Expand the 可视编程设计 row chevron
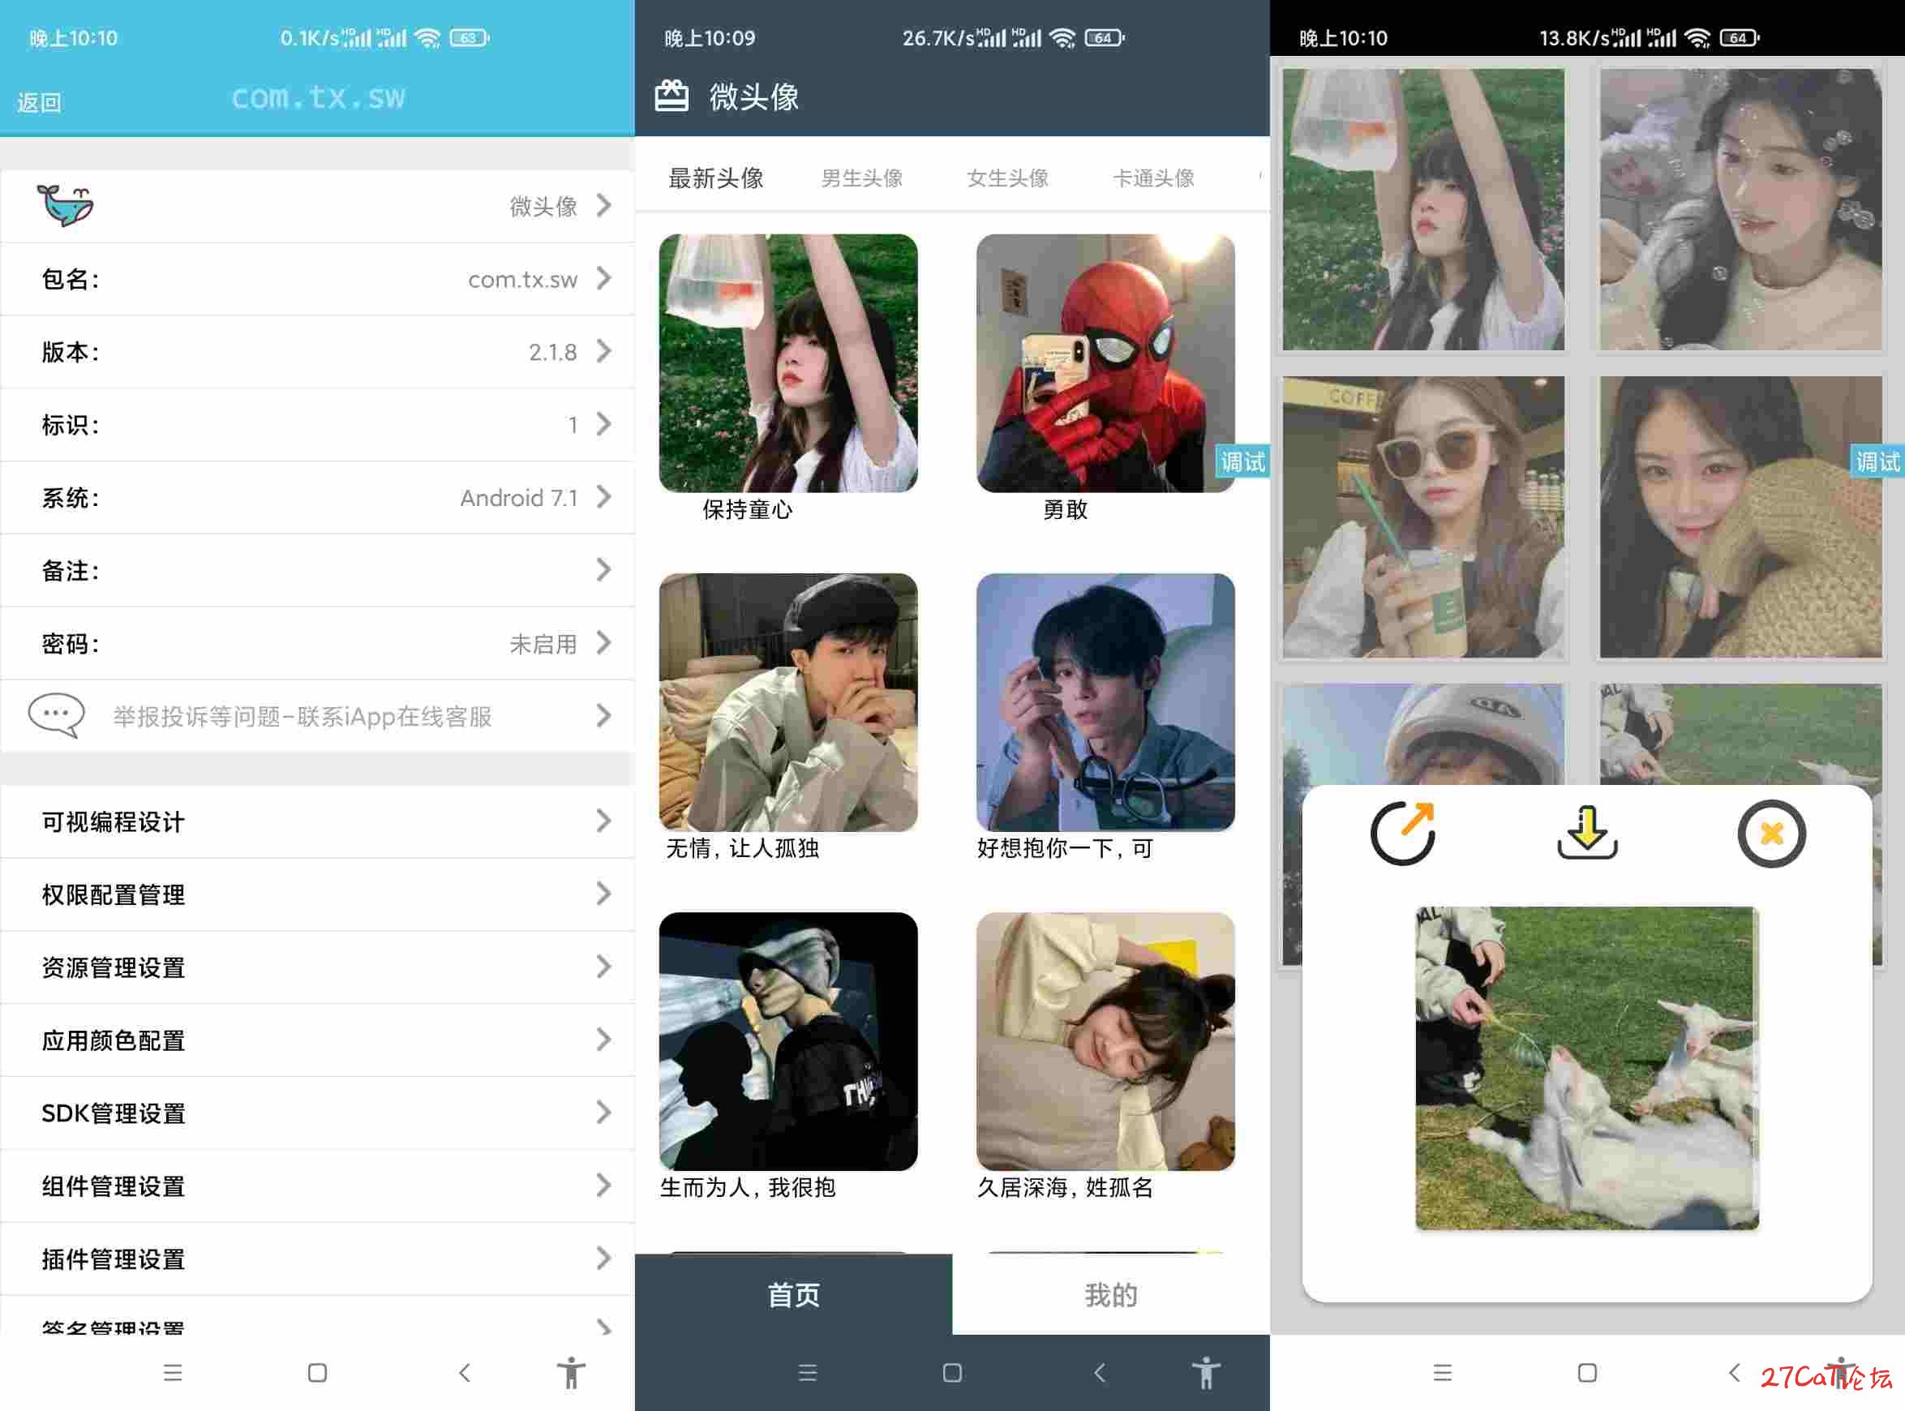 [x=604, y=821]
